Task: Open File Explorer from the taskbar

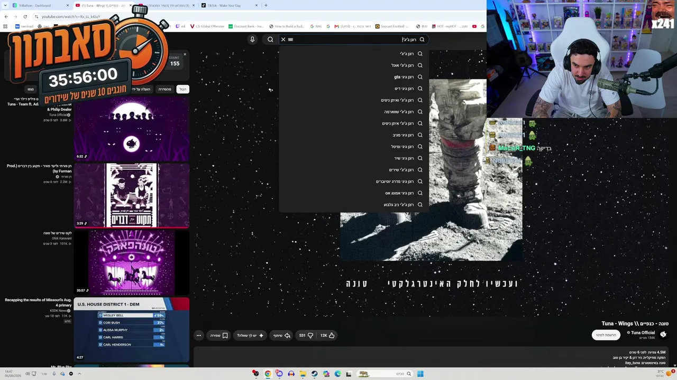Action: (x=303, y=374)
